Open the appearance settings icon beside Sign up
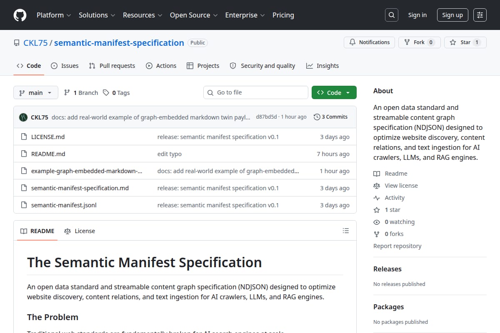This screenshot has height=333, width=500. (x=480, y=15)
